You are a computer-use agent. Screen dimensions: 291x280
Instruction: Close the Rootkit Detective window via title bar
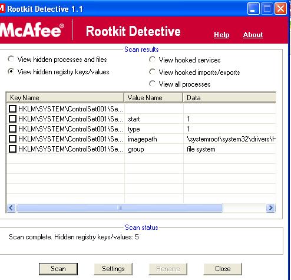(x=280, y=9)
